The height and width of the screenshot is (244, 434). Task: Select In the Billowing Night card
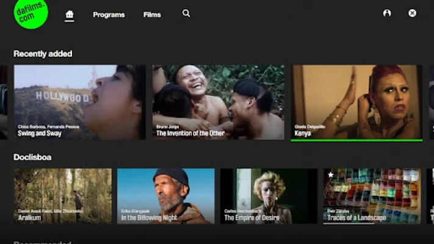click(165, 196)
